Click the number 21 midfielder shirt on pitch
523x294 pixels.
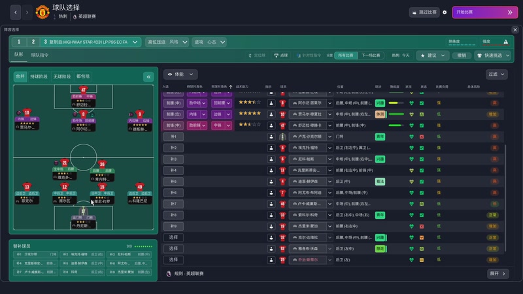click(x=65, y=163)
